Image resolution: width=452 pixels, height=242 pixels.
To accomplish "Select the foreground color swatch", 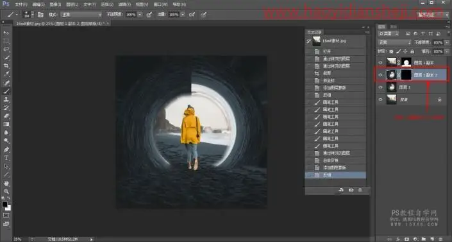I will point(4,205).
